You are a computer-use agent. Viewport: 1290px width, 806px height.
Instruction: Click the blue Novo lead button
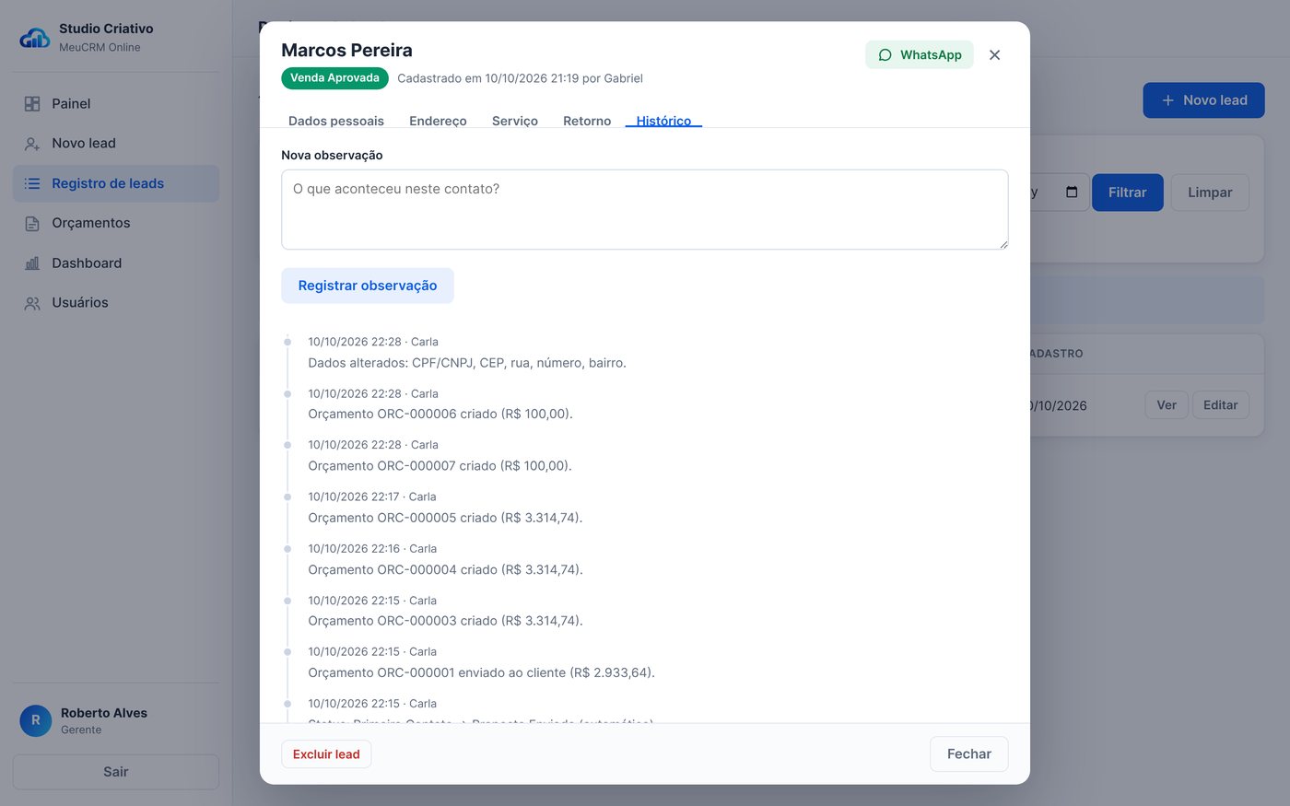click(1203, 100)
